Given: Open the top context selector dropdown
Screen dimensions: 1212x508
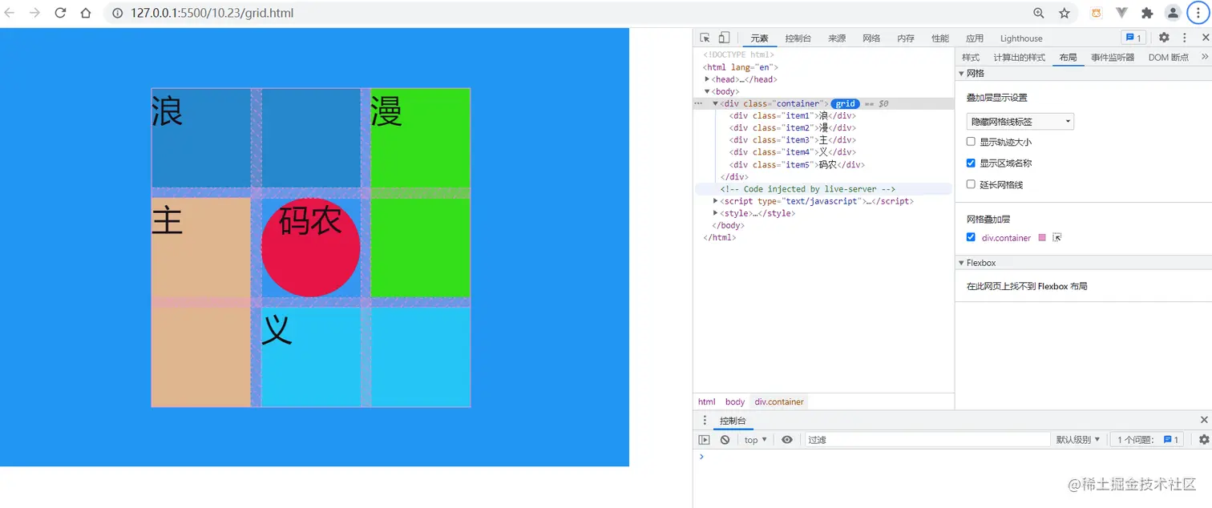Looking at the screenshot, I should point(755,440).
